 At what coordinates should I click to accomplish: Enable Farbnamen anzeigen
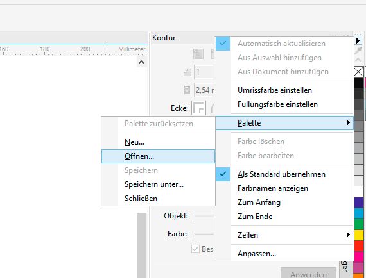(x=284, y=188)
